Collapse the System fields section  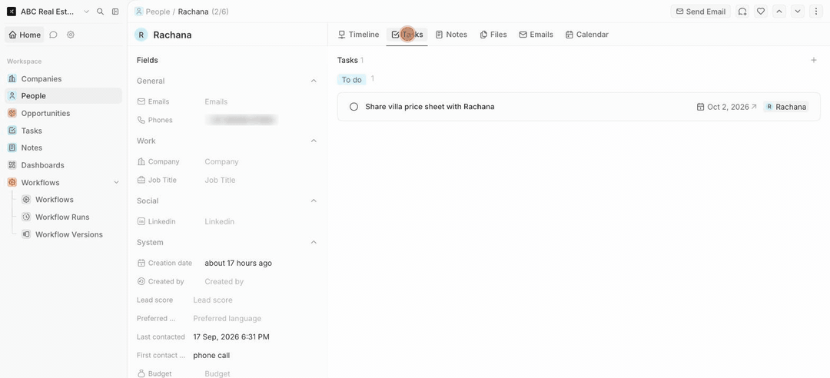314,243
